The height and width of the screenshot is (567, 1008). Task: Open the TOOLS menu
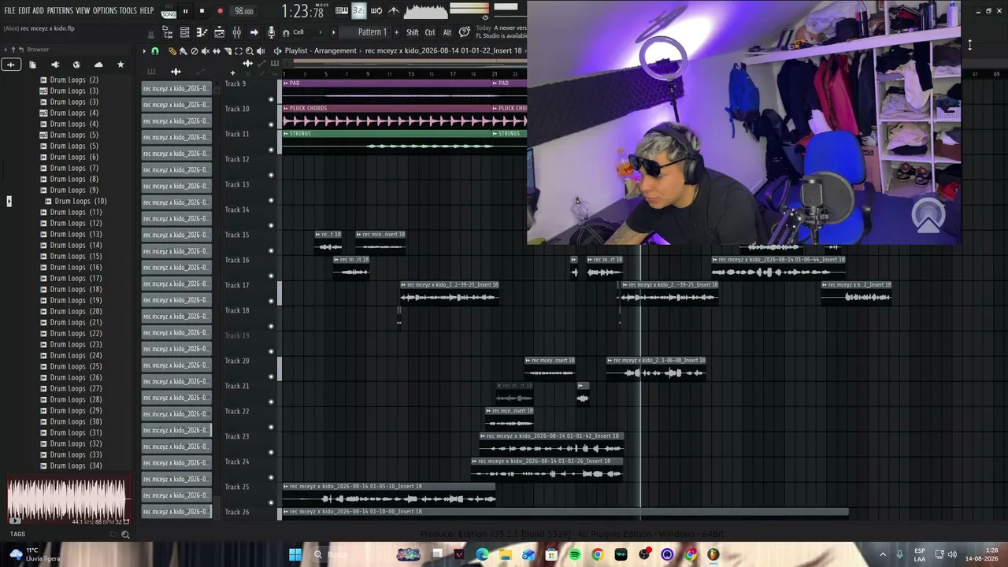click(128, 11)
